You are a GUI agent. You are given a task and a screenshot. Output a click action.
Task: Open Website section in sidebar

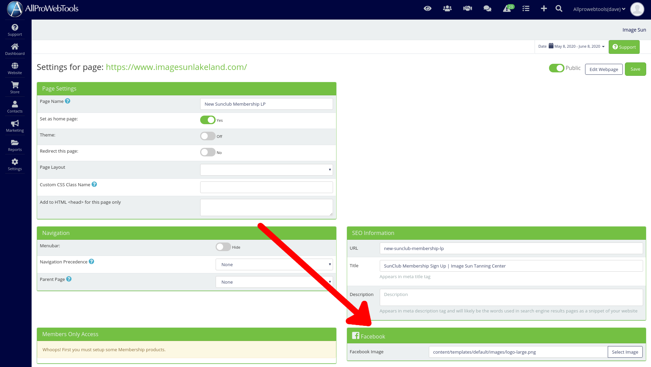[x=15, y=69]
